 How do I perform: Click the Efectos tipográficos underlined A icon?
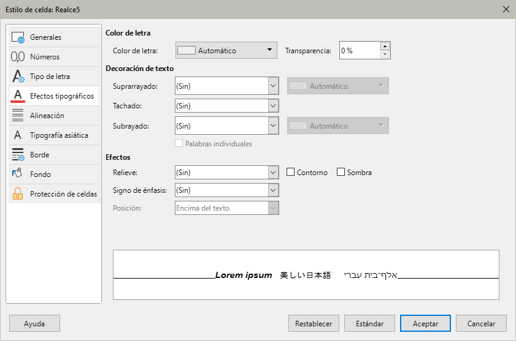[18, 96]
